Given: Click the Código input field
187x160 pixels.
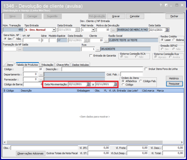Looking at the screenshot, I should [33, 69].
